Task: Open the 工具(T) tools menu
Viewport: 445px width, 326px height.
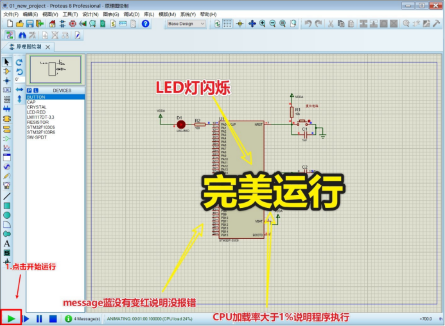Action: (70, 14)
